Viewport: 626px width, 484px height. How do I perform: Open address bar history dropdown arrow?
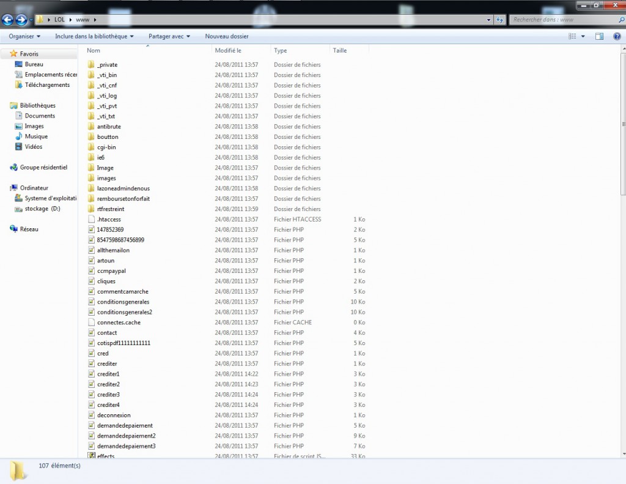[x=488, y=20]
